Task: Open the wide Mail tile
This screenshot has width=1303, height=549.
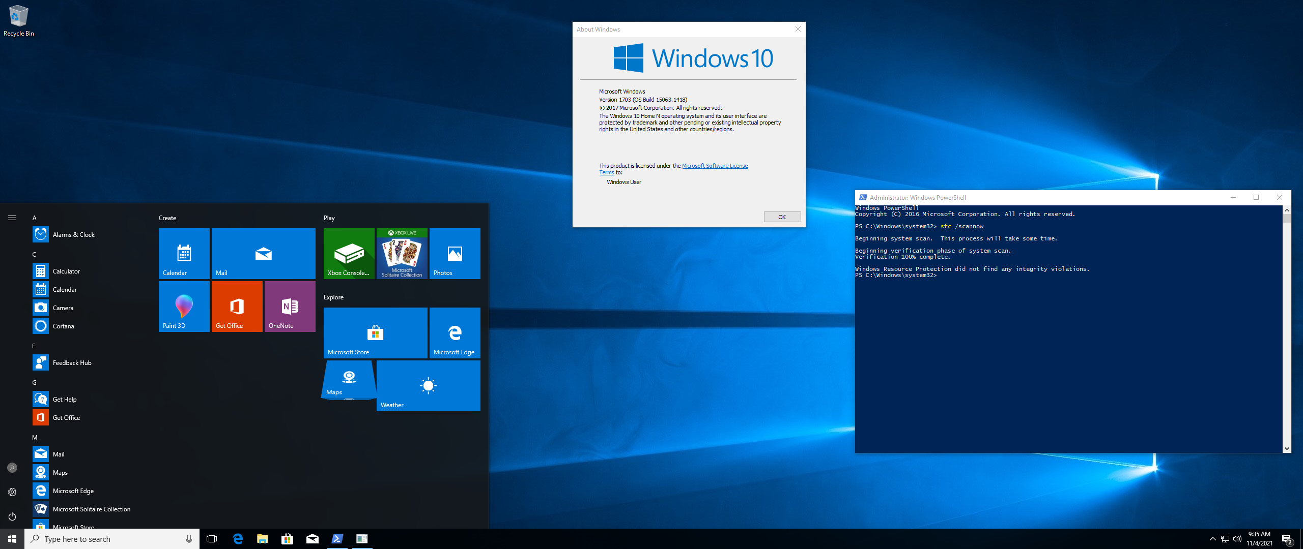Action: [264, 254]
